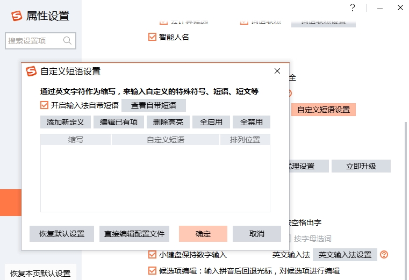Click highlighted 自定义短语设置 button in settings

324,110
